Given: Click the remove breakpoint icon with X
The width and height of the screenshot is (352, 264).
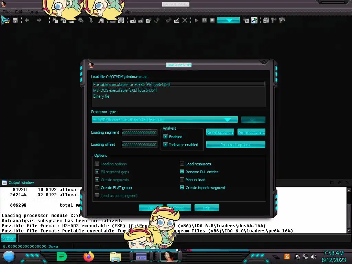Looking at the screenshot, I should [x=282, y=20].
